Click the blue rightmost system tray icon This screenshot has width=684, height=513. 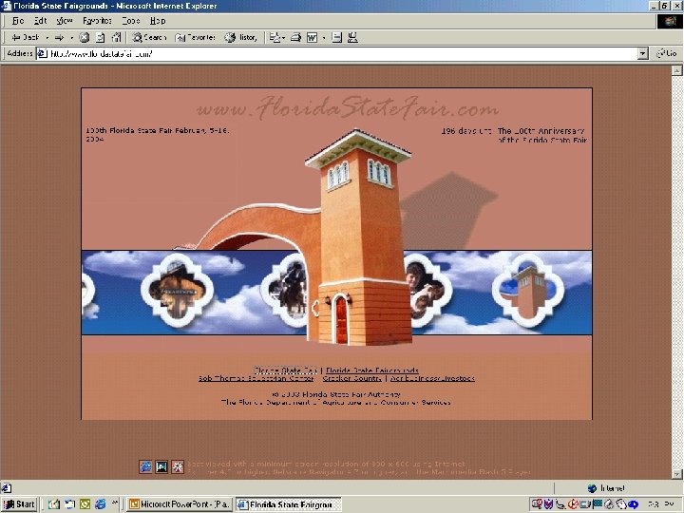pyautogui.click(x=633, y=504)
